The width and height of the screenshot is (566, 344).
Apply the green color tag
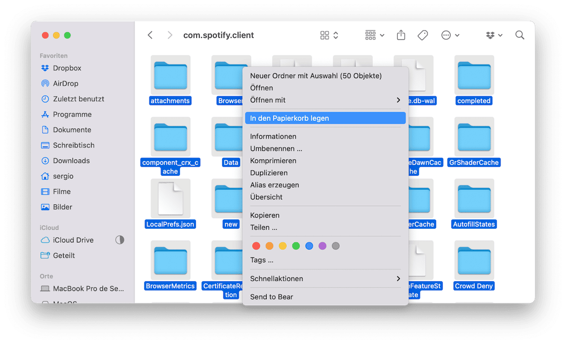pyautogui.click(x=296, y=246)
